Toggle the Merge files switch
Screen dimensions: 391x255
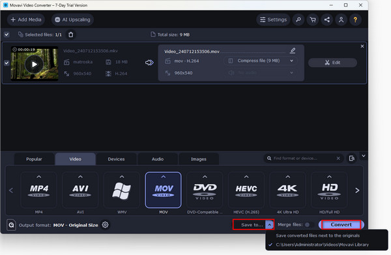[309, 224]
